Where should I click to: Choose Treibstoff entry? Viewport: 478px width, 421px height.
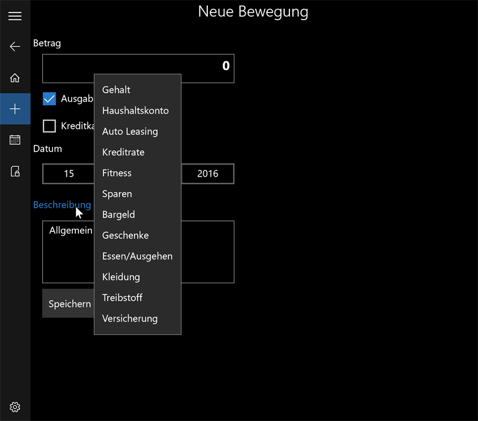(138, 297)
